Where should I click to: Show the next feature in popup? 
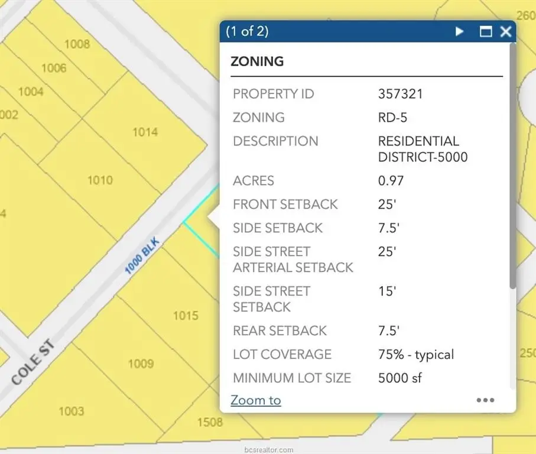459,32
